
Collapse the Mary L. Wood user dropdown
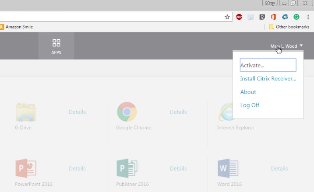(286, 46)
